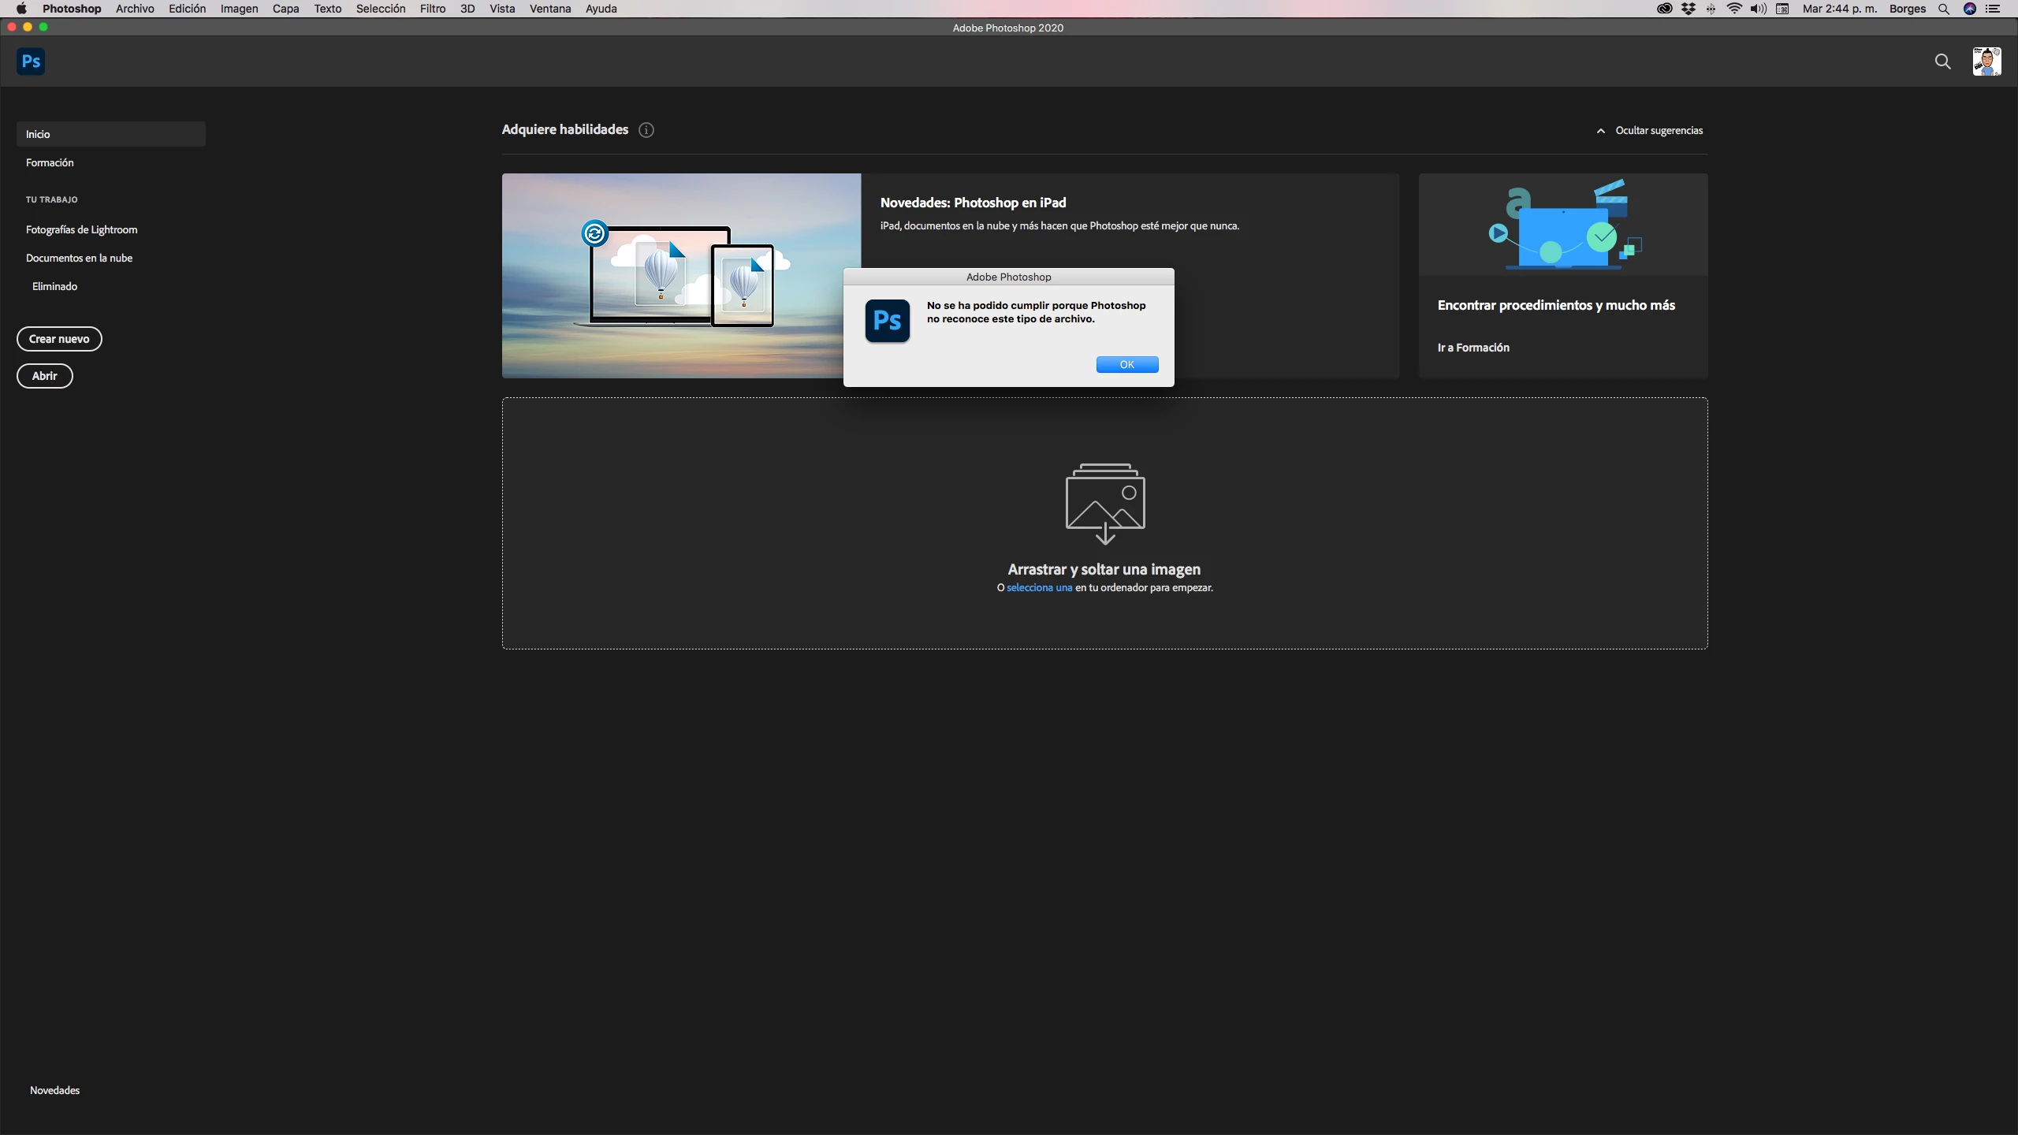Select Documentos en la nube
The width and height of the screenshot is (2018, 1135).
pos(79,258)
